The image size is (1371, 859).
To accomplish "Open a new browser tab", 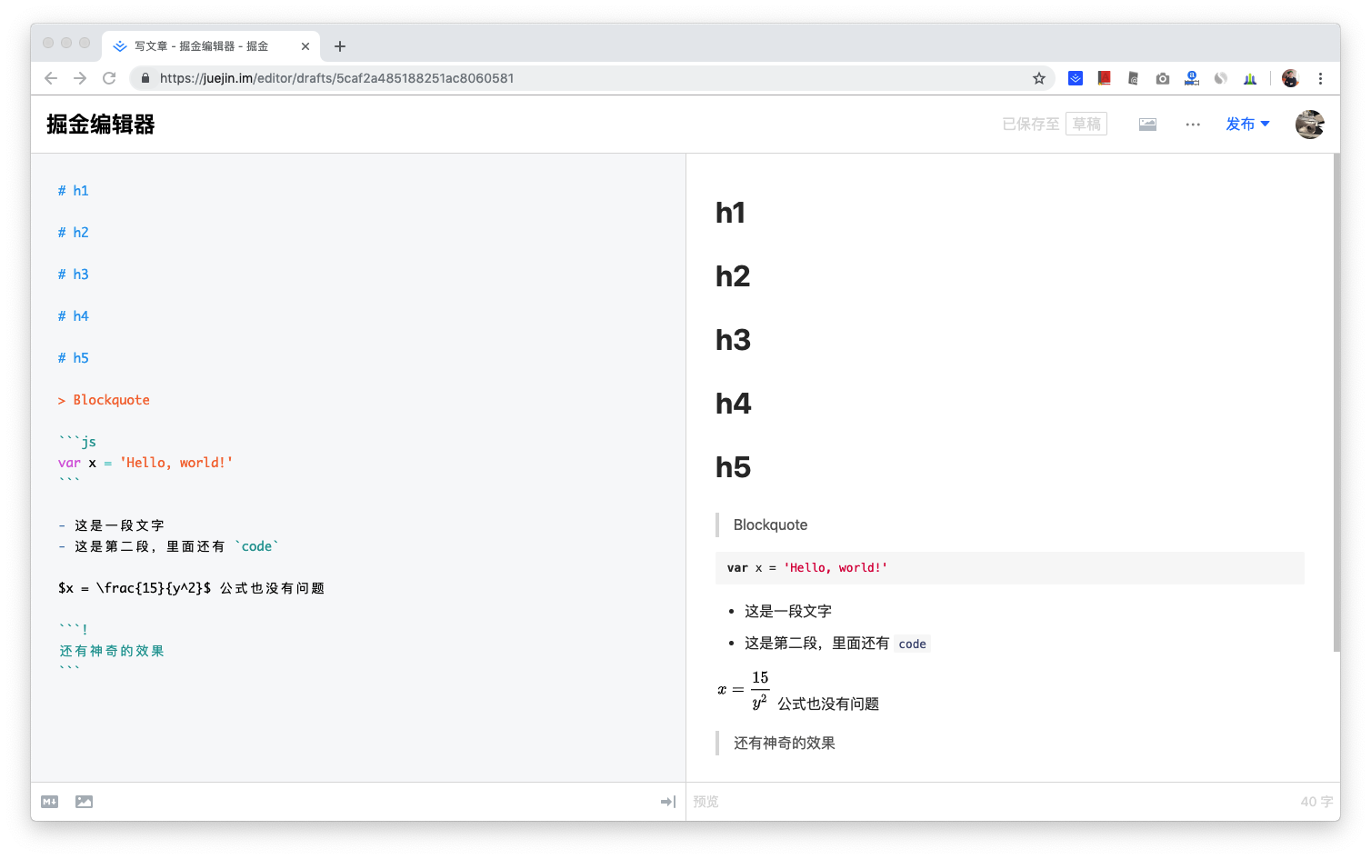I will [340, 46].
